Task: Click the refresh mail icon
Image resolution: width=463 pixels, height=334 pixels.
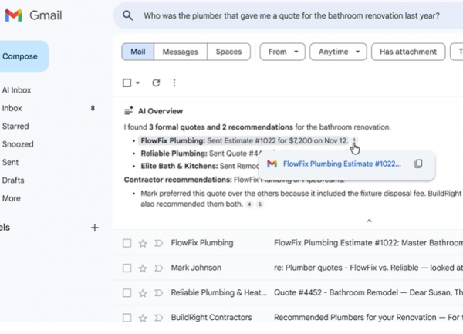Action: pyautogui.click(x=156, y=83)
